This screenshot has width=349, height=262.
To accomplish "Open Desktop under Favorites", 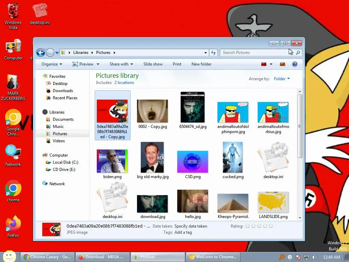I will pos(60,83).
